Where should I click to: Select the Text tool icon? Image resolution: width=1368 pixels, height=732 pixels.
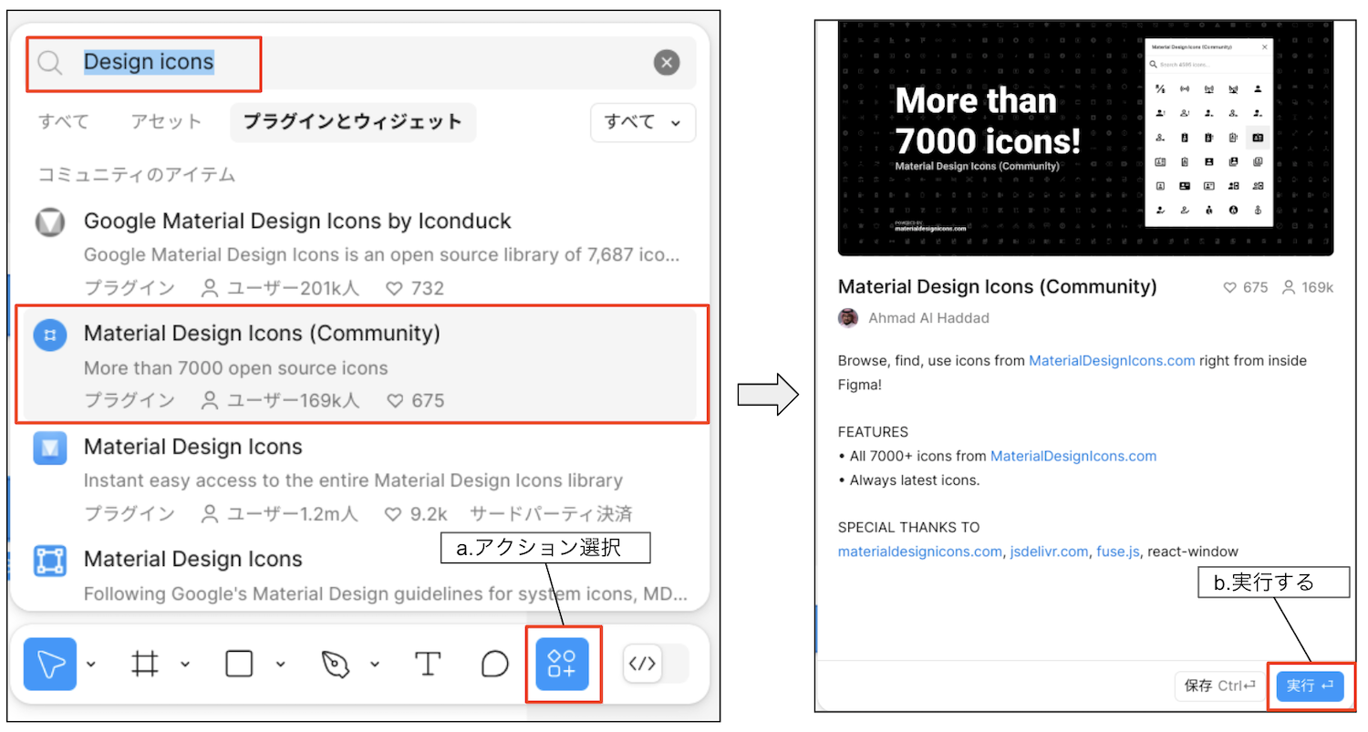tap(428, 664)
